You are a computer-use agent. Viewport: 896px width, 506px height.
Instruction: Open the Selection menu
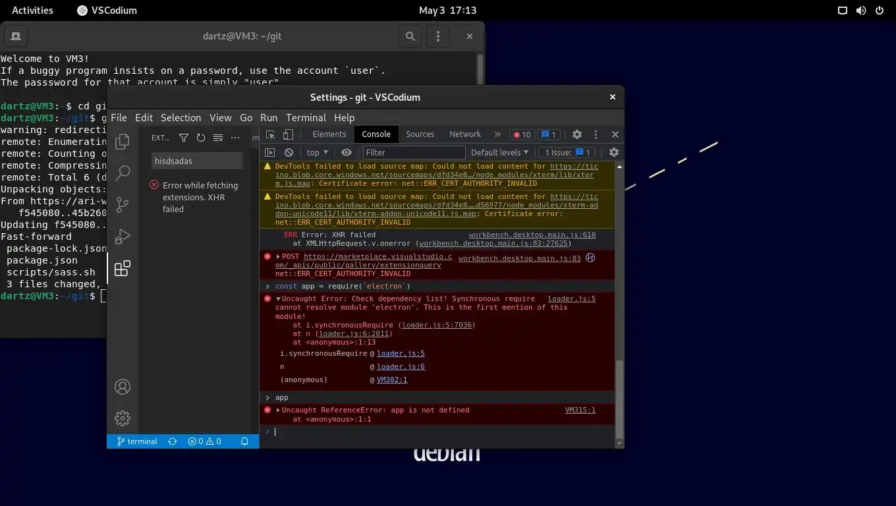[181, 117]
